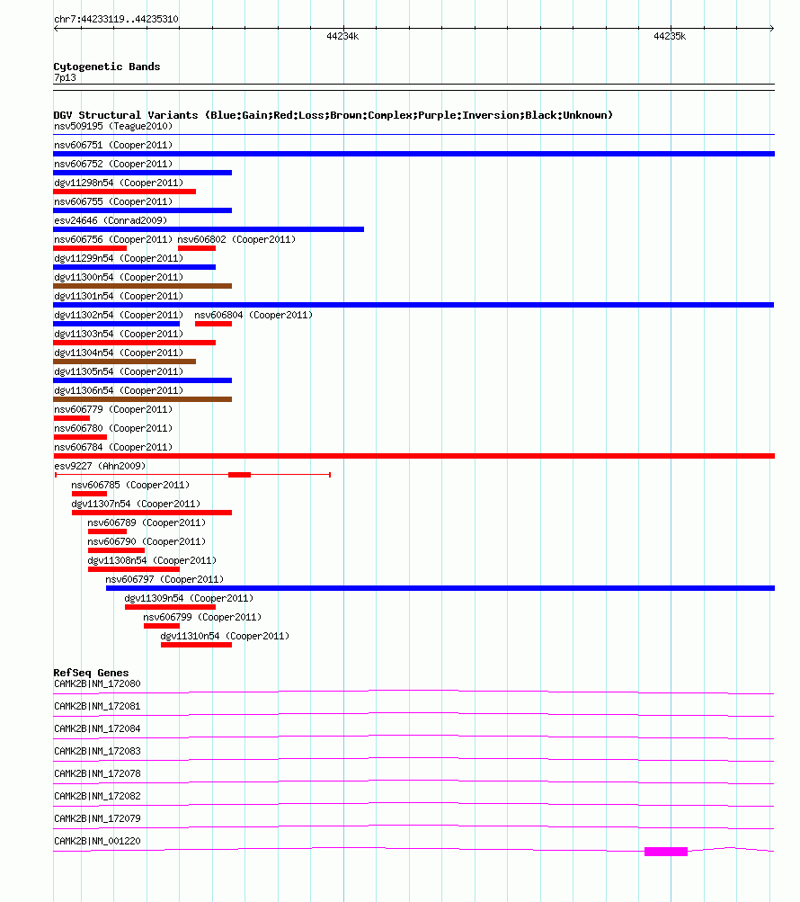
Task: Click the dgv11308n54 (Cooper2011) label
Action: (152, 560)
